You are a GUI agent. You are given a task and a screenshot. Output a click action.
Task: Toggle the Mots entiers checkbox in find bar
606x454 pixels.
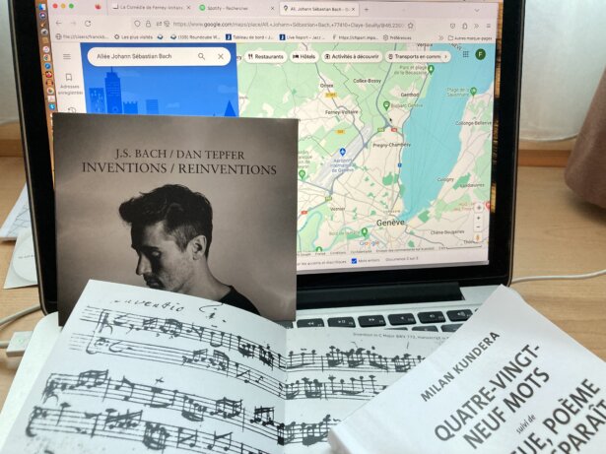[354, 261]
